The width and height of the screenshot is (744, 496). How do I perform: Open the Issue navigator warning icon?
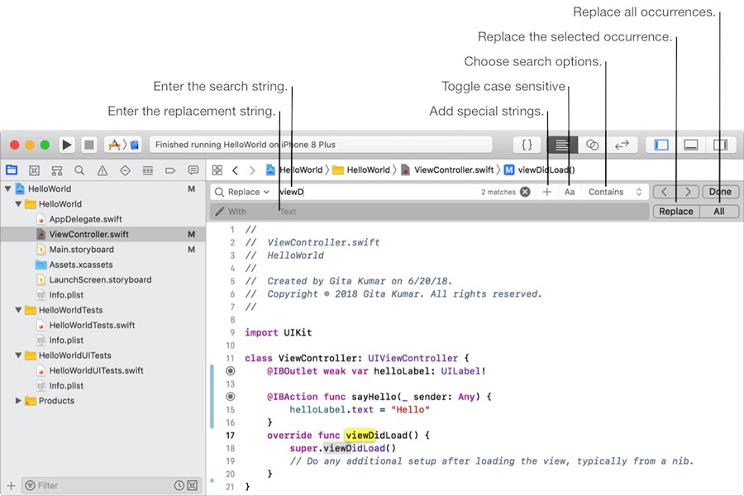coord(103,170)
